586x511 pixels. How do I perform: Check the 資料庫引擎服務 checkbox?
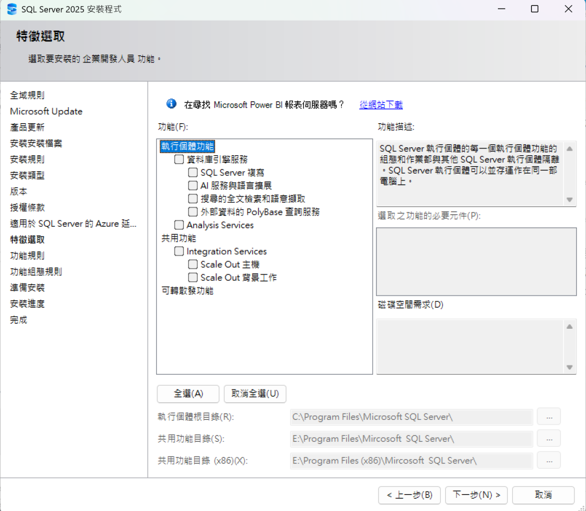click(179, 159)
